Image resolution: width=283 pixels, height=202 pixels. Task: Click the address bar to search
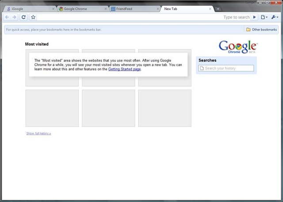tap(128, 17)
